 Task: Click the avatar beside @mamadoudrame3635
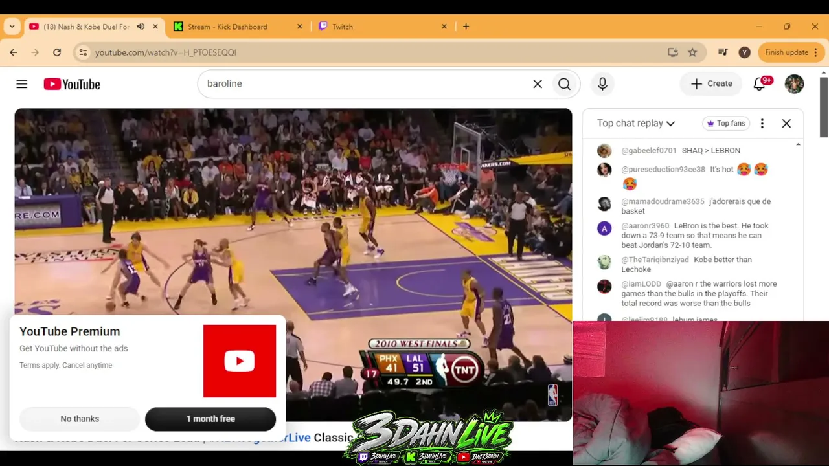pos(604,204)
